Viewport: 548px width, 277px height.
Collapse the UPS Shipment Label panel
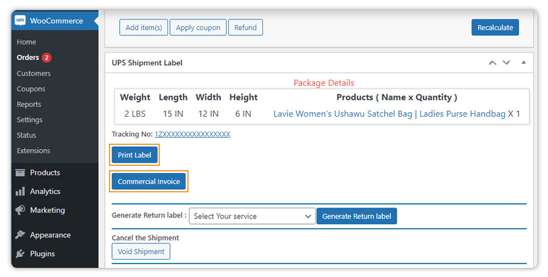[x=524, y=63]
